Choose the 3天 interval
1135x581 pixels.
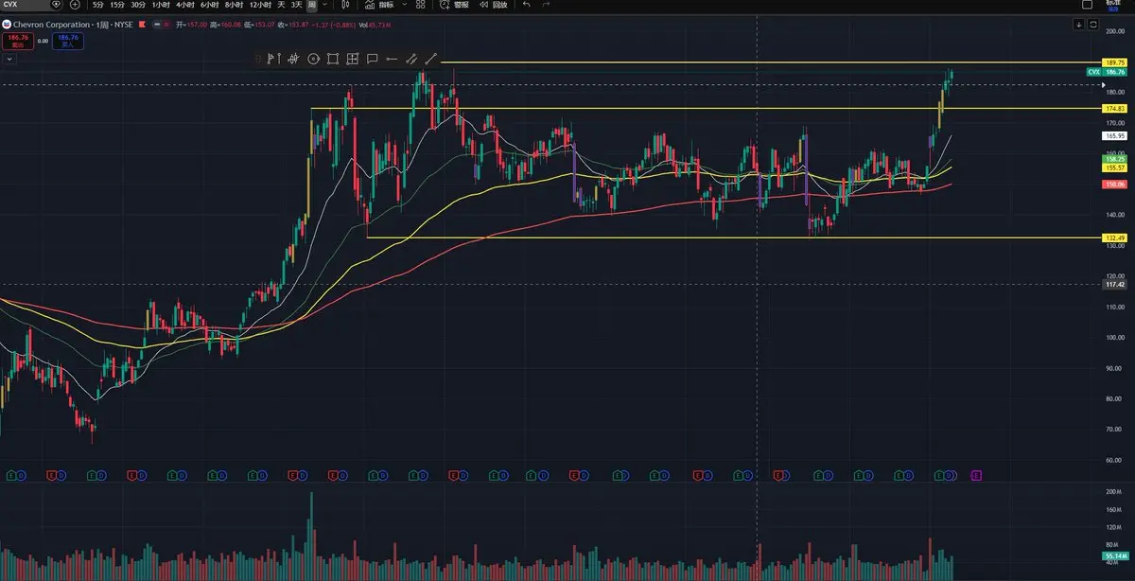[296, 5]
